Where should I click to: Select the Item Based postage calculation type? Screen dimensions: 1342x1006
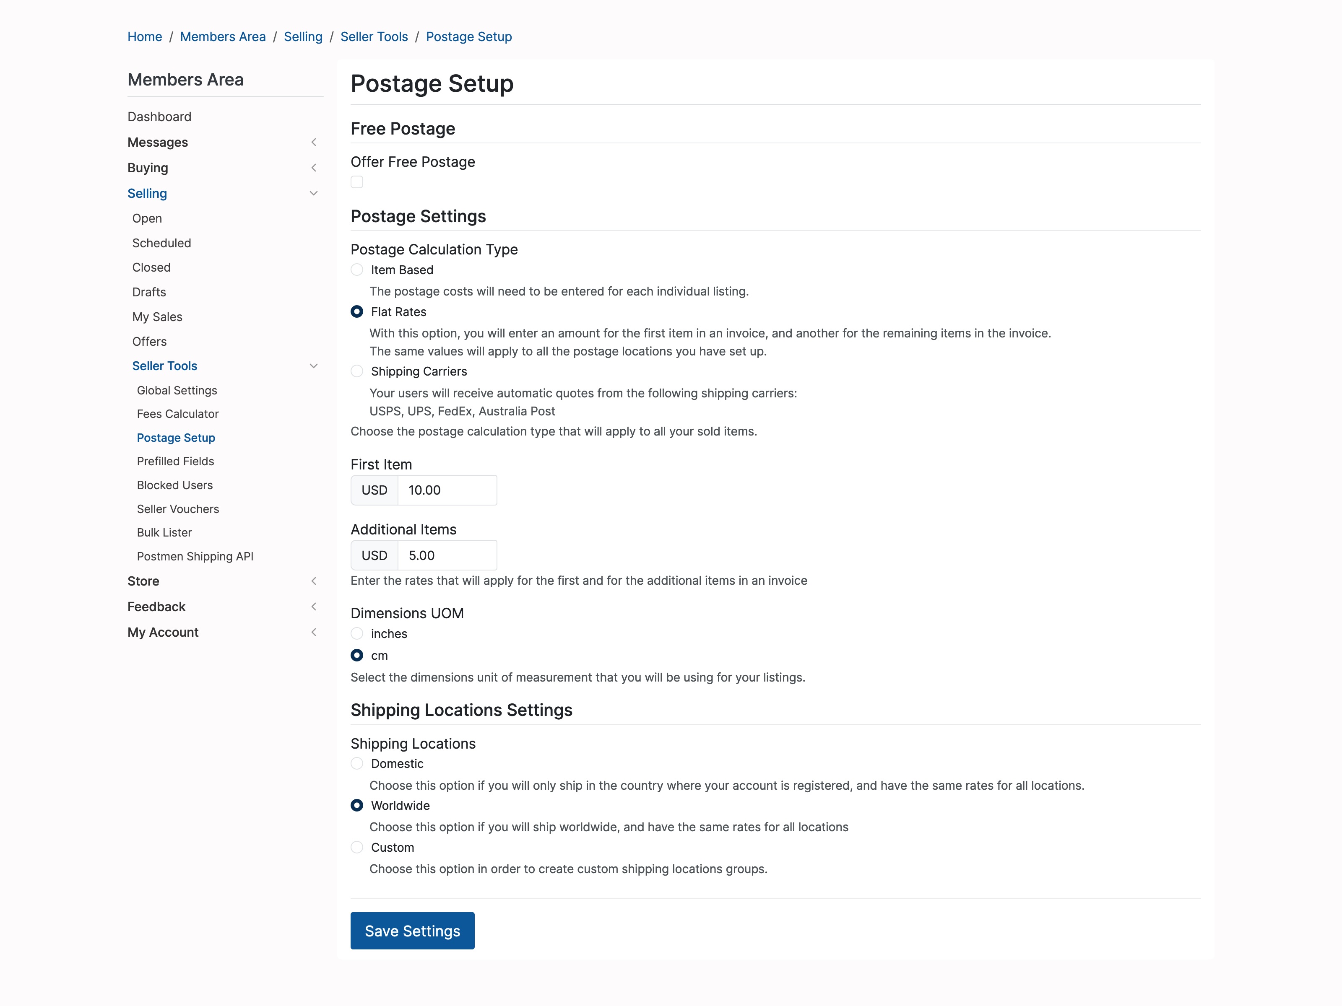(357, 270)
